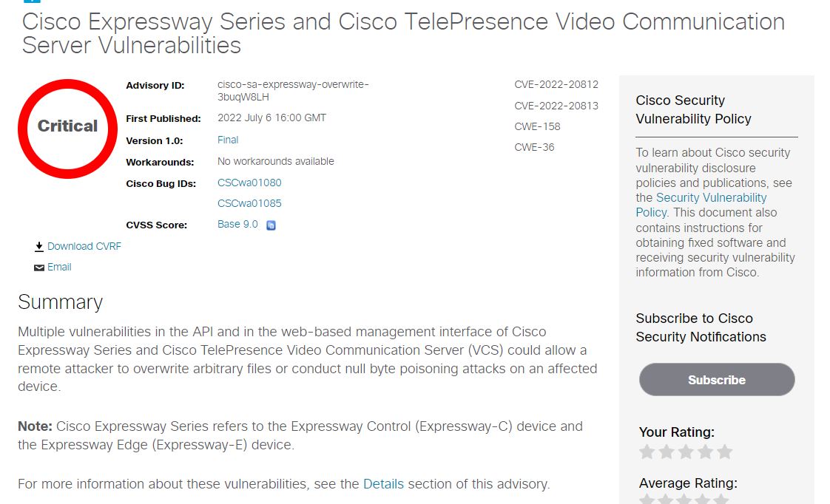The width and height of the screenshot is (830, 504).
Task: Rate the advisory four stars
Action: coord(706,452)
